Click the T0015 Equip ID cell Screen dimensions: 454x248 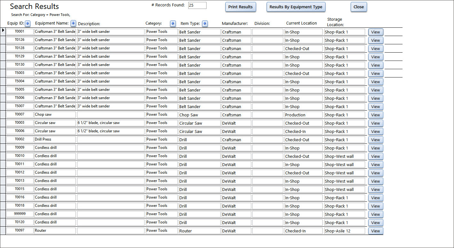click(20, 189)
